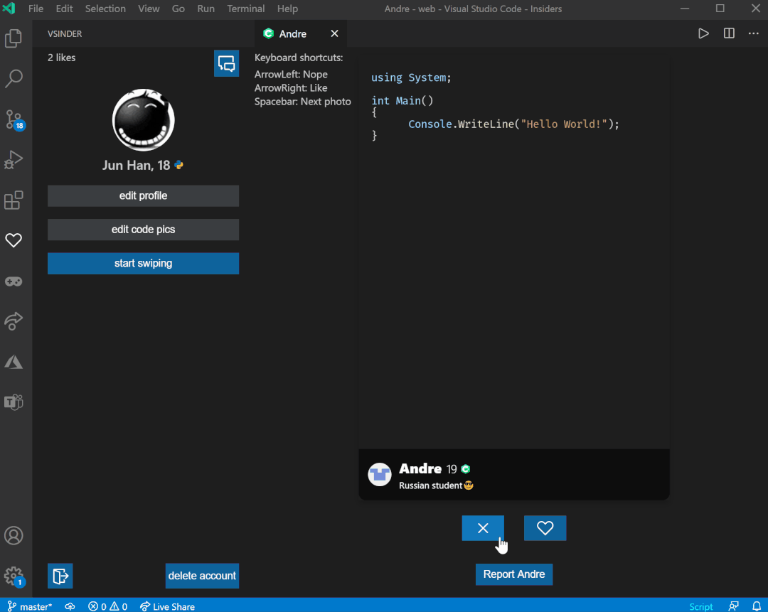Open the Explorer view in activity bar

(14, 38)
